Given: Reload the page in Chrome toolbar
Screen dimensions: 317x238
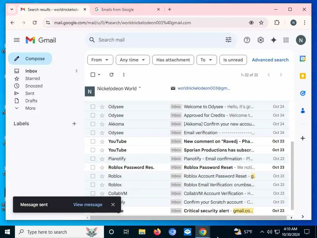Looking at the screenshot, I should tap(35, 23).
